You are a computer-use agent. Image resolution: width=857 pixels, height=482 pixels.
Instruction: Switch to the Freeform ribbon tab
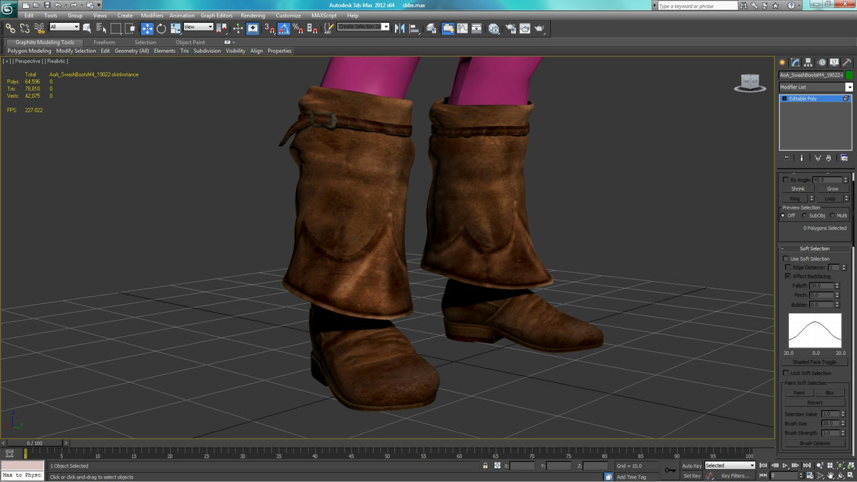pos(104,42)
